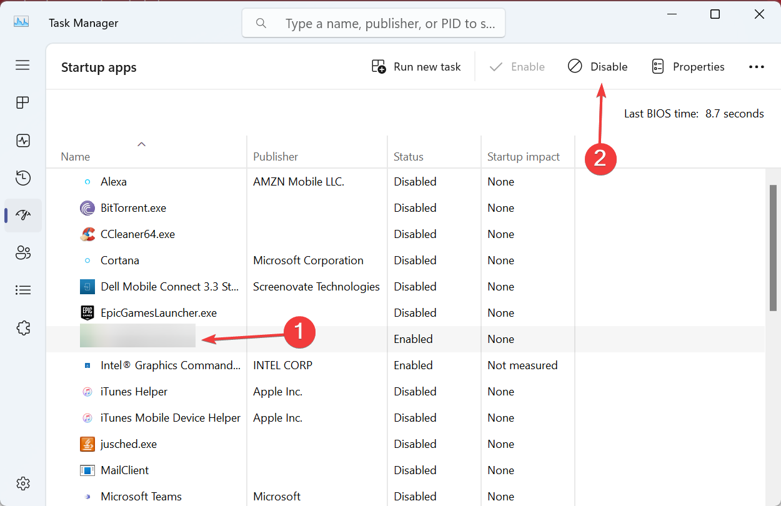
Task: Select the Startup apps sidebar icon
Action: pyautogui.click(x=22, y=216)
